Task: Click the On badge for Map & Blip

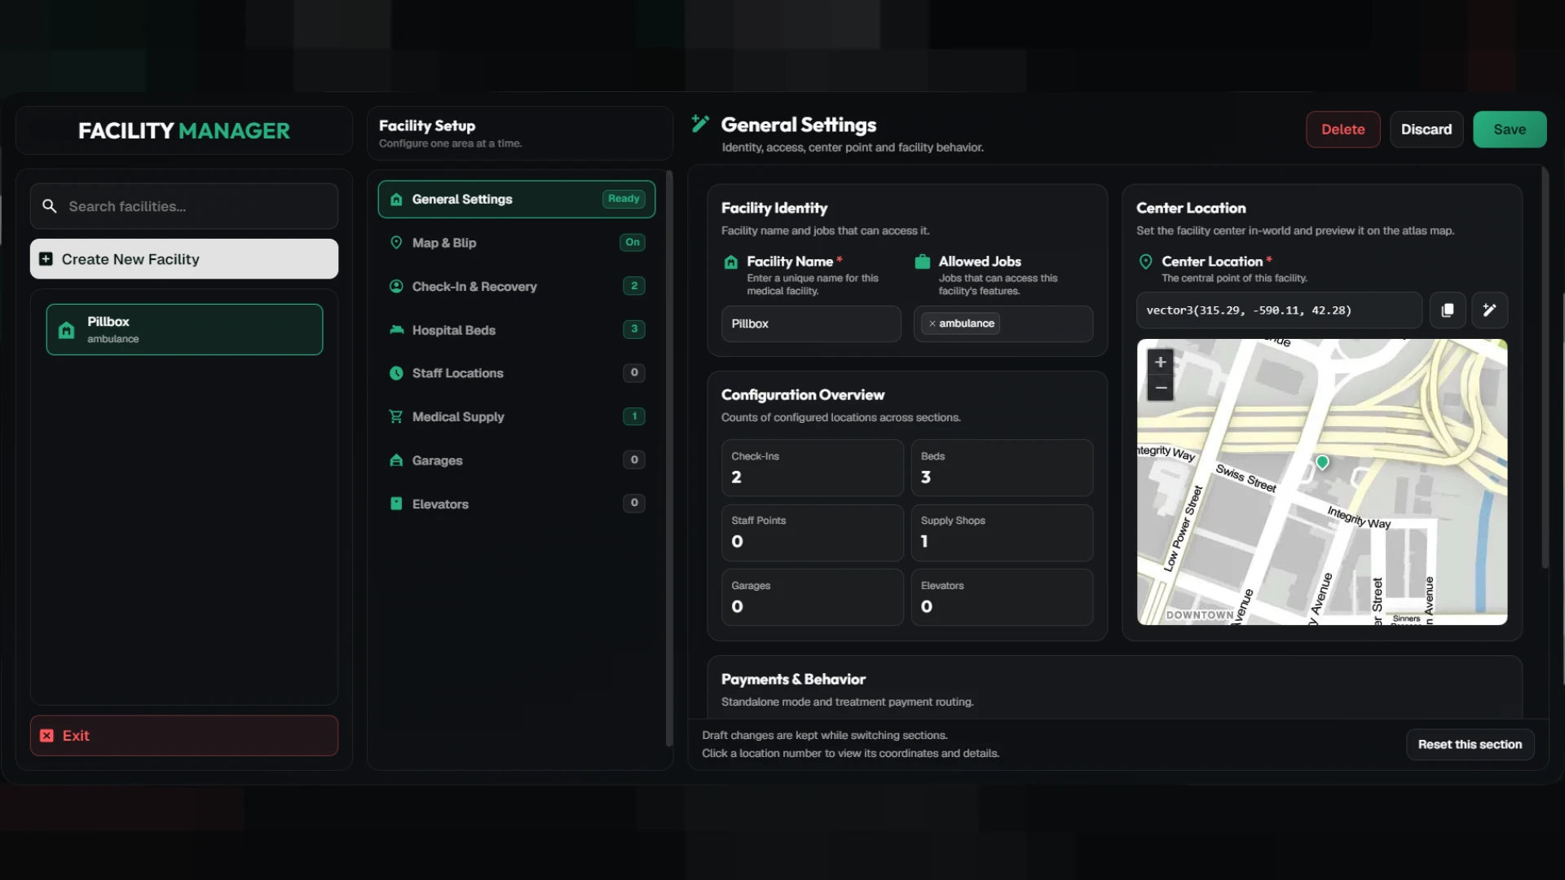Action: tap(633, 243)
